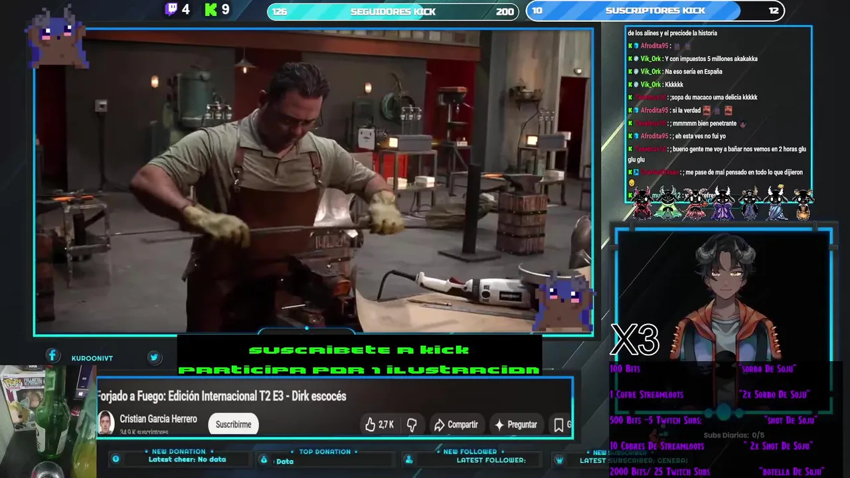This screenshot has height=478, width=850.
Task: Click the Suscriptores Kick goal progress bar
Action: click(655, 11)
